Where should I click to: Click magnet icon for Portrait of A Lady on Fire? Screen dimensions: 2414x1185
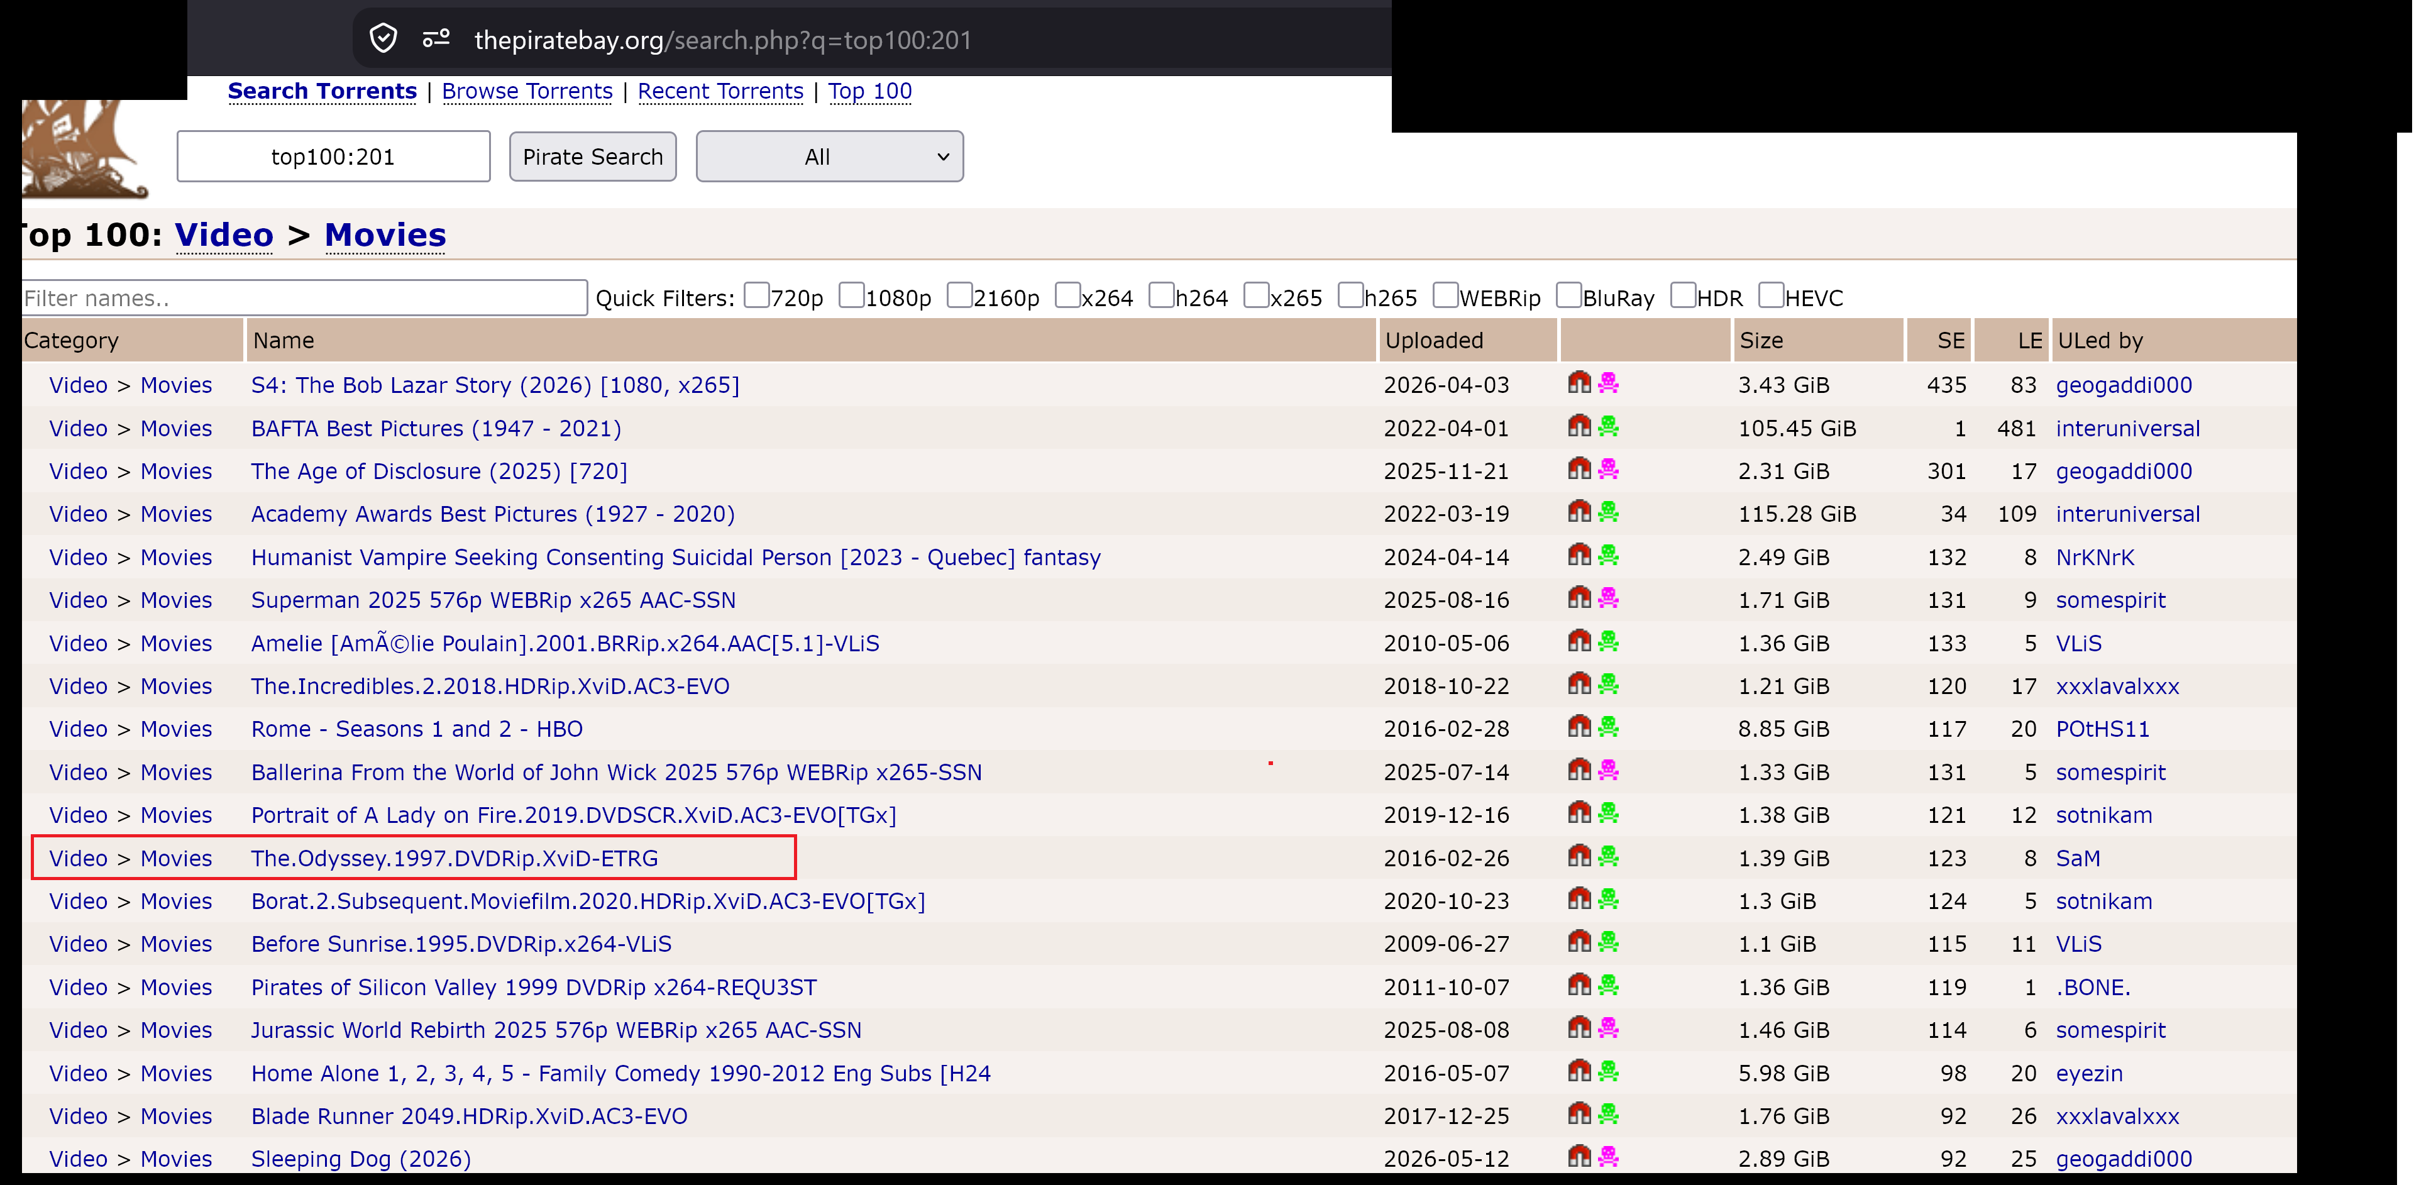1579,812
